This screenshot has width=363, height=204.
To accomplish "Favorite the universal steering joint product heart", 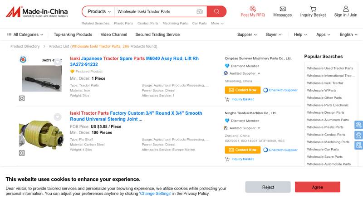I will tap(58, 117).
